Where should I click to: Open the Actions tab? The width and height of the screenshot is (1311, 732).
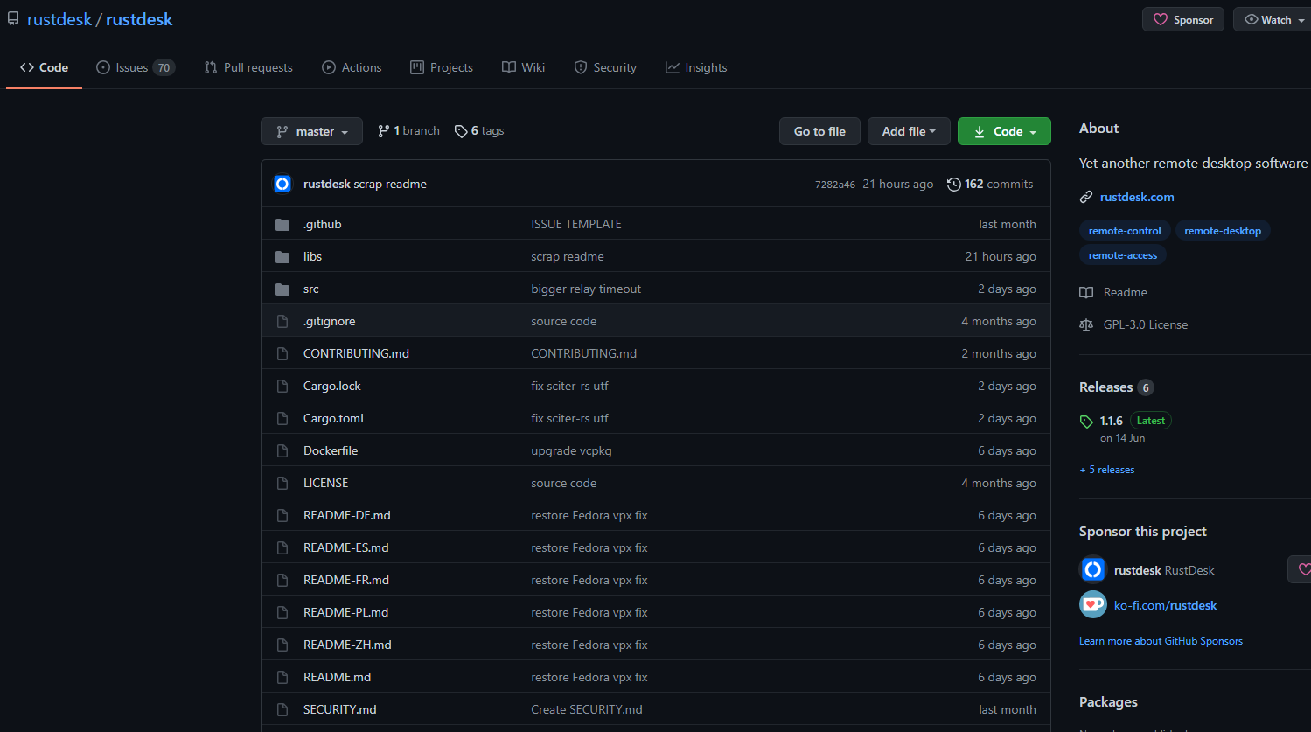click(x=352, y=67)
